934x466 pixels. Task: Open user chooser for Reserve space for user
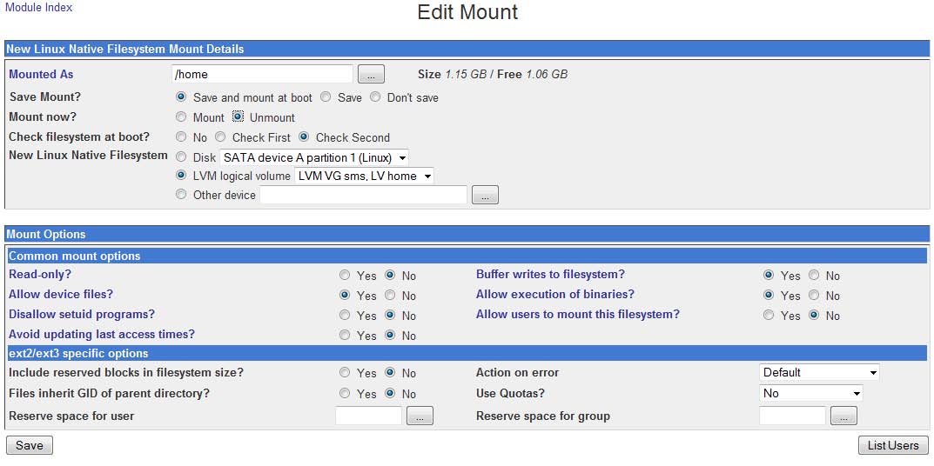[x=420, y=416]
